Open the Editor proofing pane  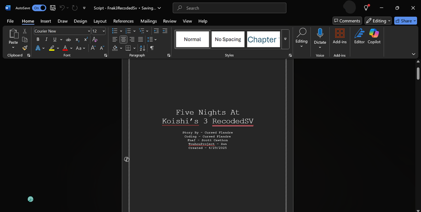[x=359, y=36]
